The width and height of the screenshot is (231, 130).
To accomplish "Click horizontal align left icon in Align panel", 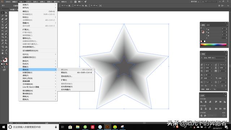I will pos(201,102).
